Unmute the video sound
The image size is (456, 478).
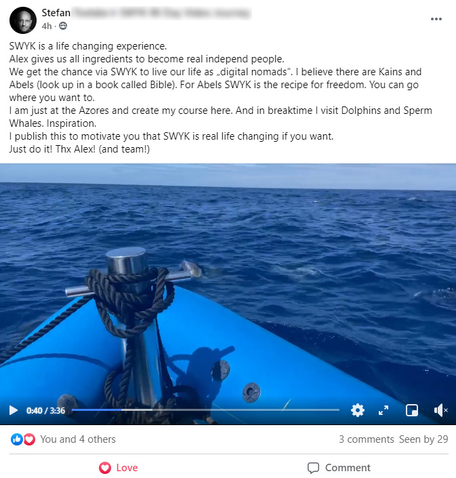pos(440,410)
